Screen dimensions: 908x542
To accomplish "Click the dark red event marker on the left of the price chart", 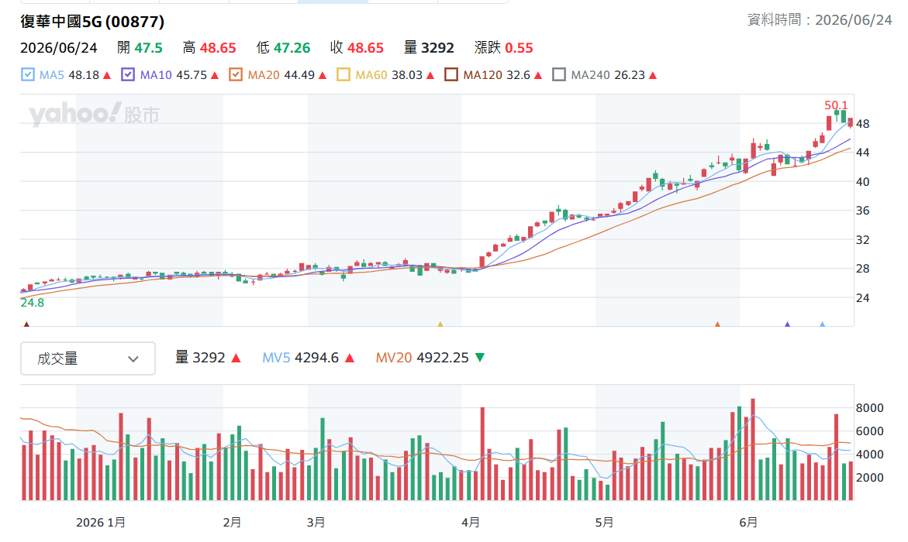I will pos(26,324).
